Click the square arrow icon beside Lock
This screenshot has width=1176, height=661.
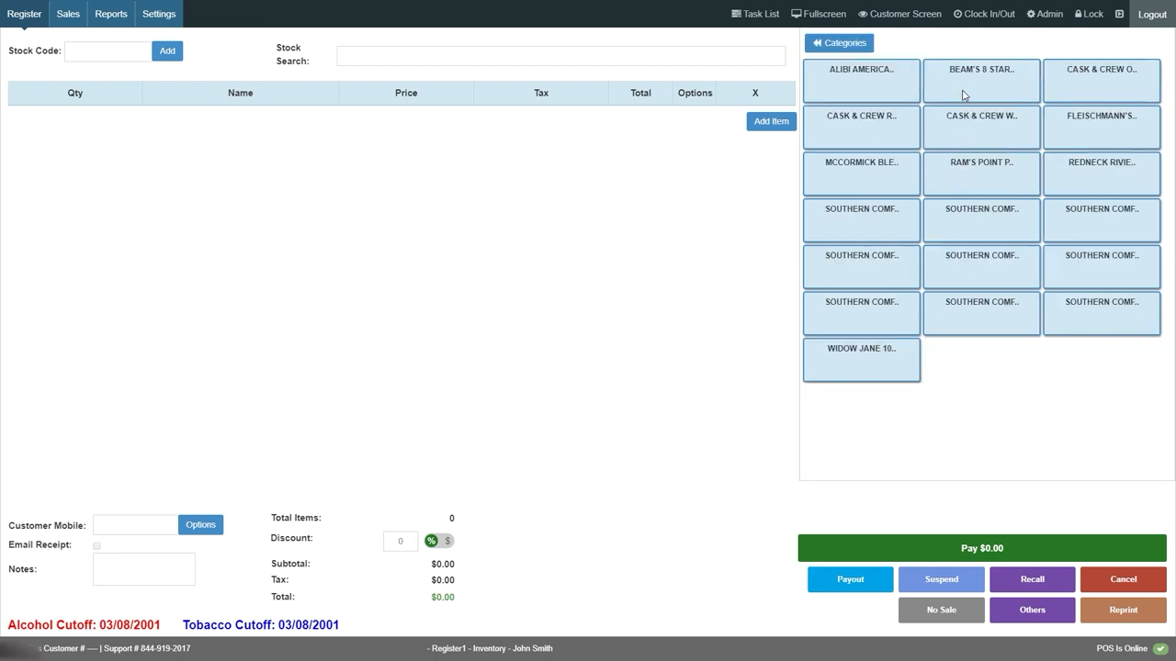click(x=1119, y=14)
